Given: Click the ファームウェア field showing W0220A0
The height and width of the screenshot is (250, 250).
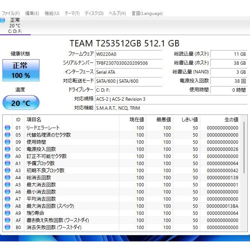Looking at the screenshot, I should 128,54.
